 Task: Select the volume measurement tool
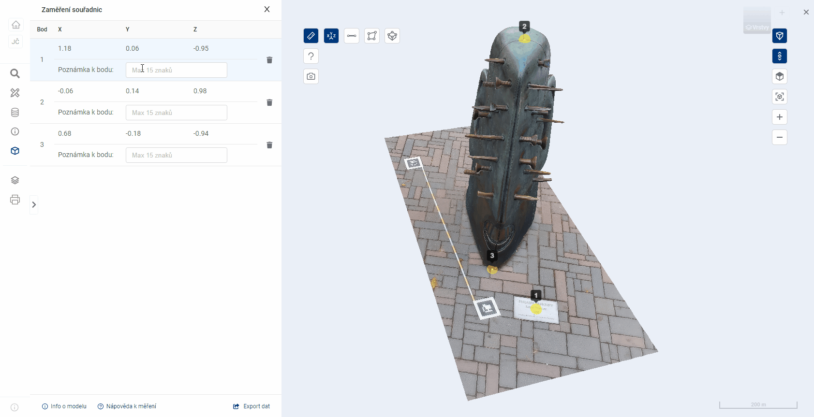tap(392, 36)
